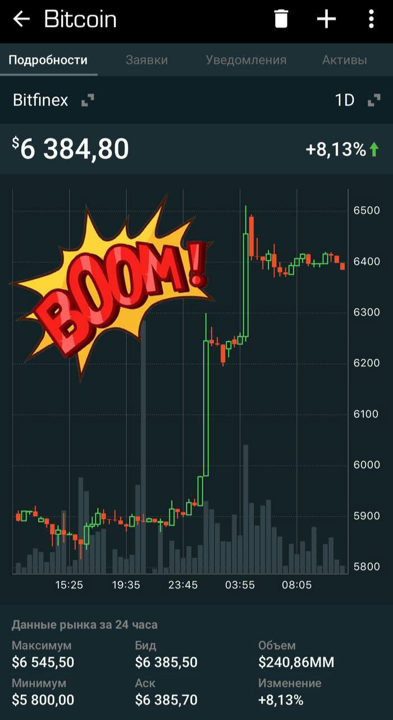Expand timeframe selector icon beside 1D
Viewport: 393px width, 720px height.
click(374, 101)
